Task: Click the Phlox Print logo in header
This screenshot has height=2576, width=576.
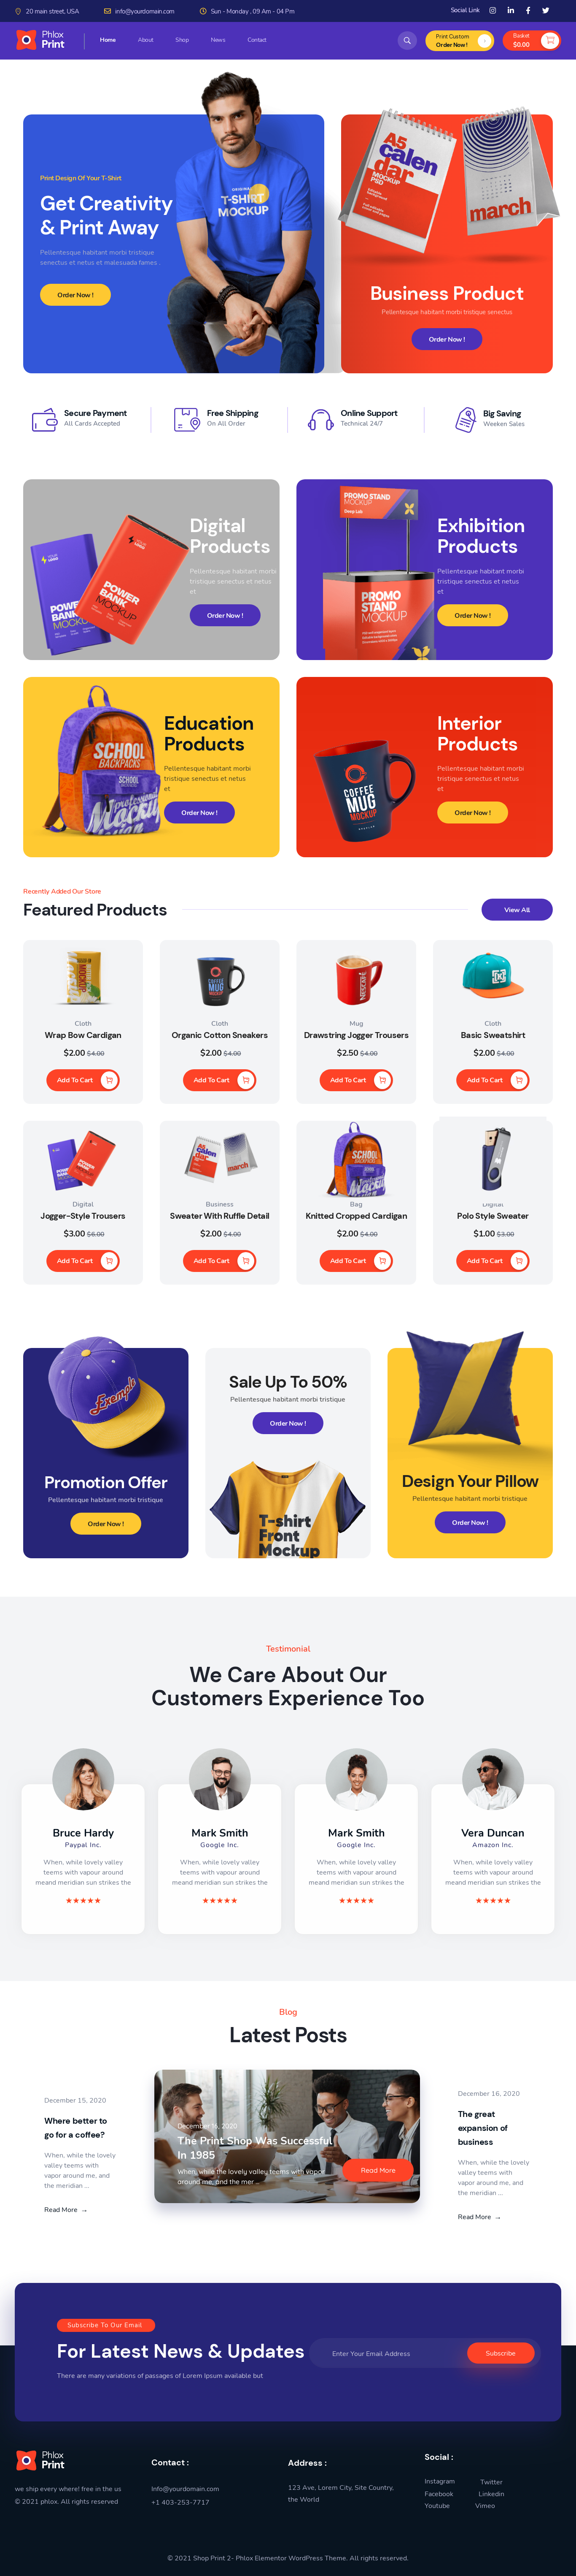Action: pyautogui.click(x=41, y=40)
